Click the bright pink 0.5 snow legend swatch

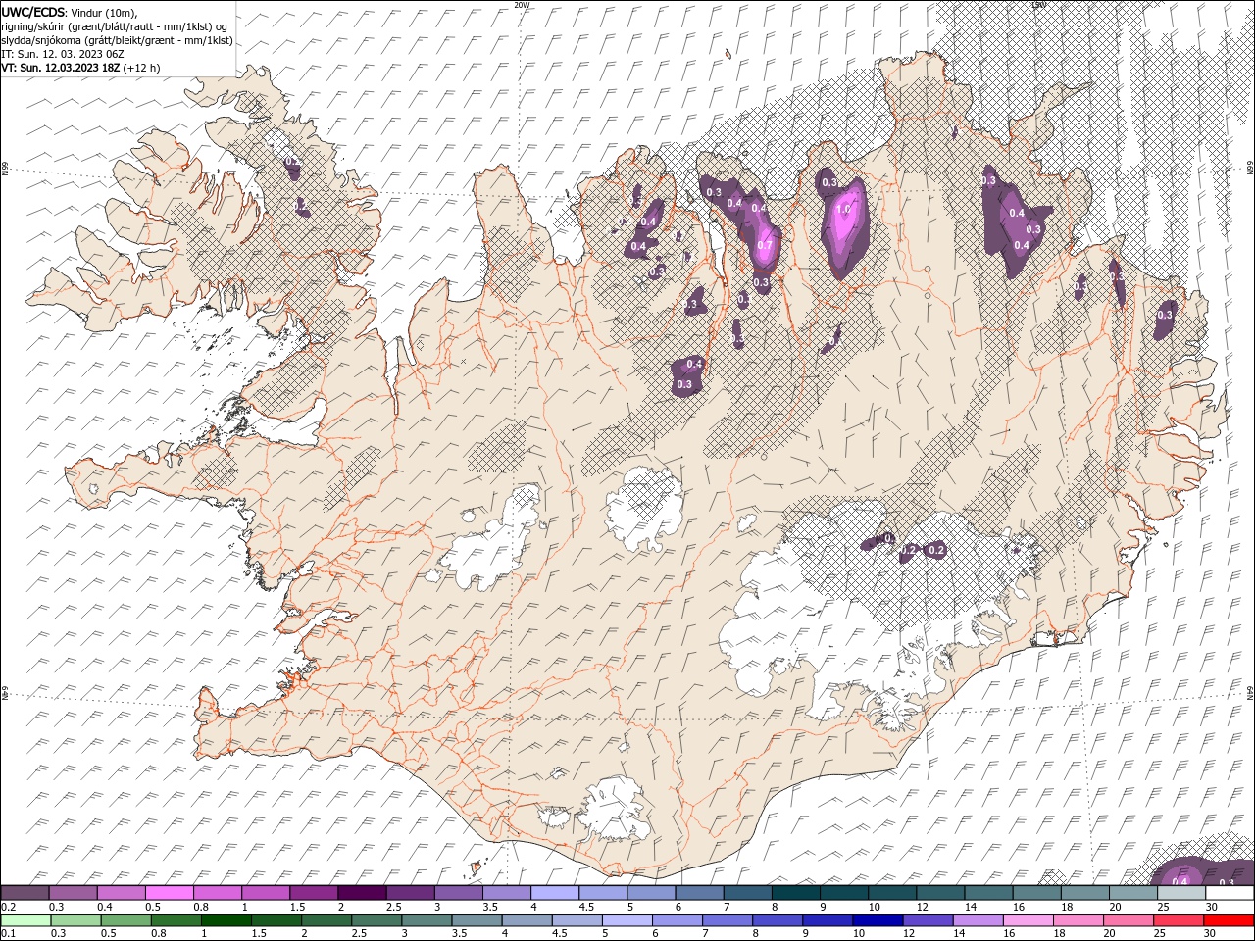pyautogui.click(x=170, y=893)
